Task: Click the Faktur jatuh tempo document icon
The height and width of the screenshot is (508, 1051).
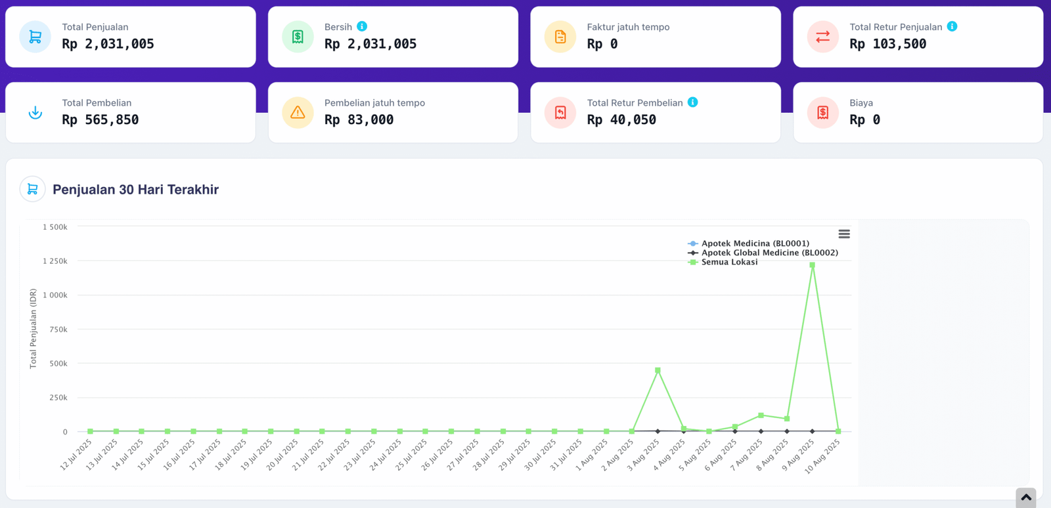Action: coord(560,37)
